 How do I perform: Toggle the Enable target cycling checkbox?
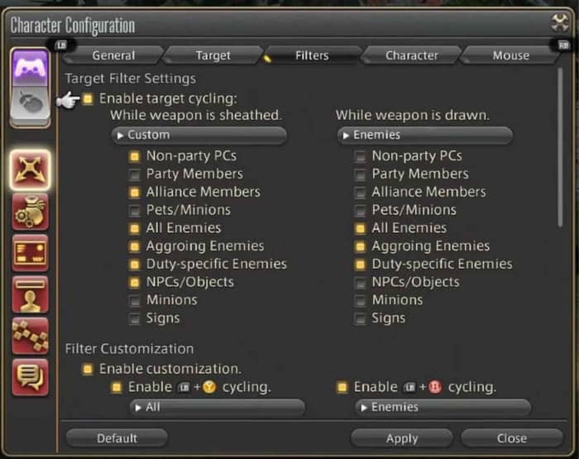coord(88,99)
